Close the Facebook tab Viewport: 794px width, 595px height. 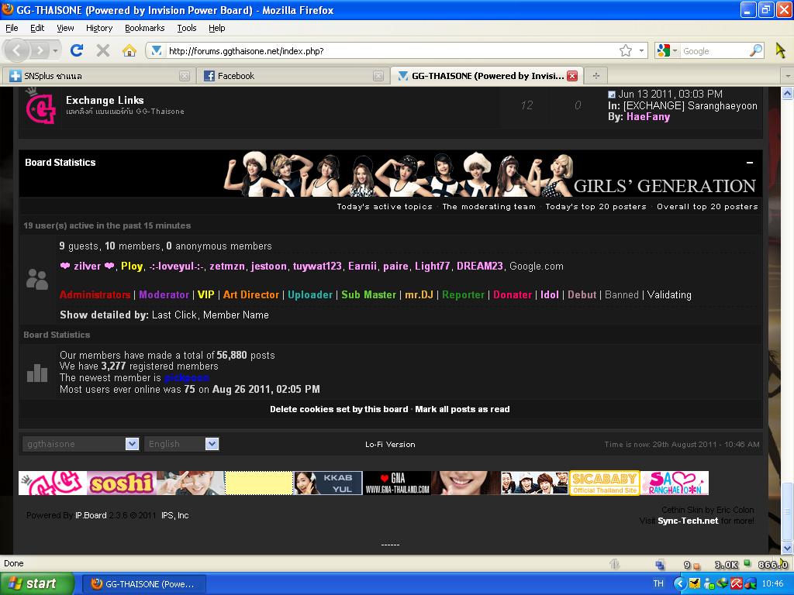(x=378, y=76)
